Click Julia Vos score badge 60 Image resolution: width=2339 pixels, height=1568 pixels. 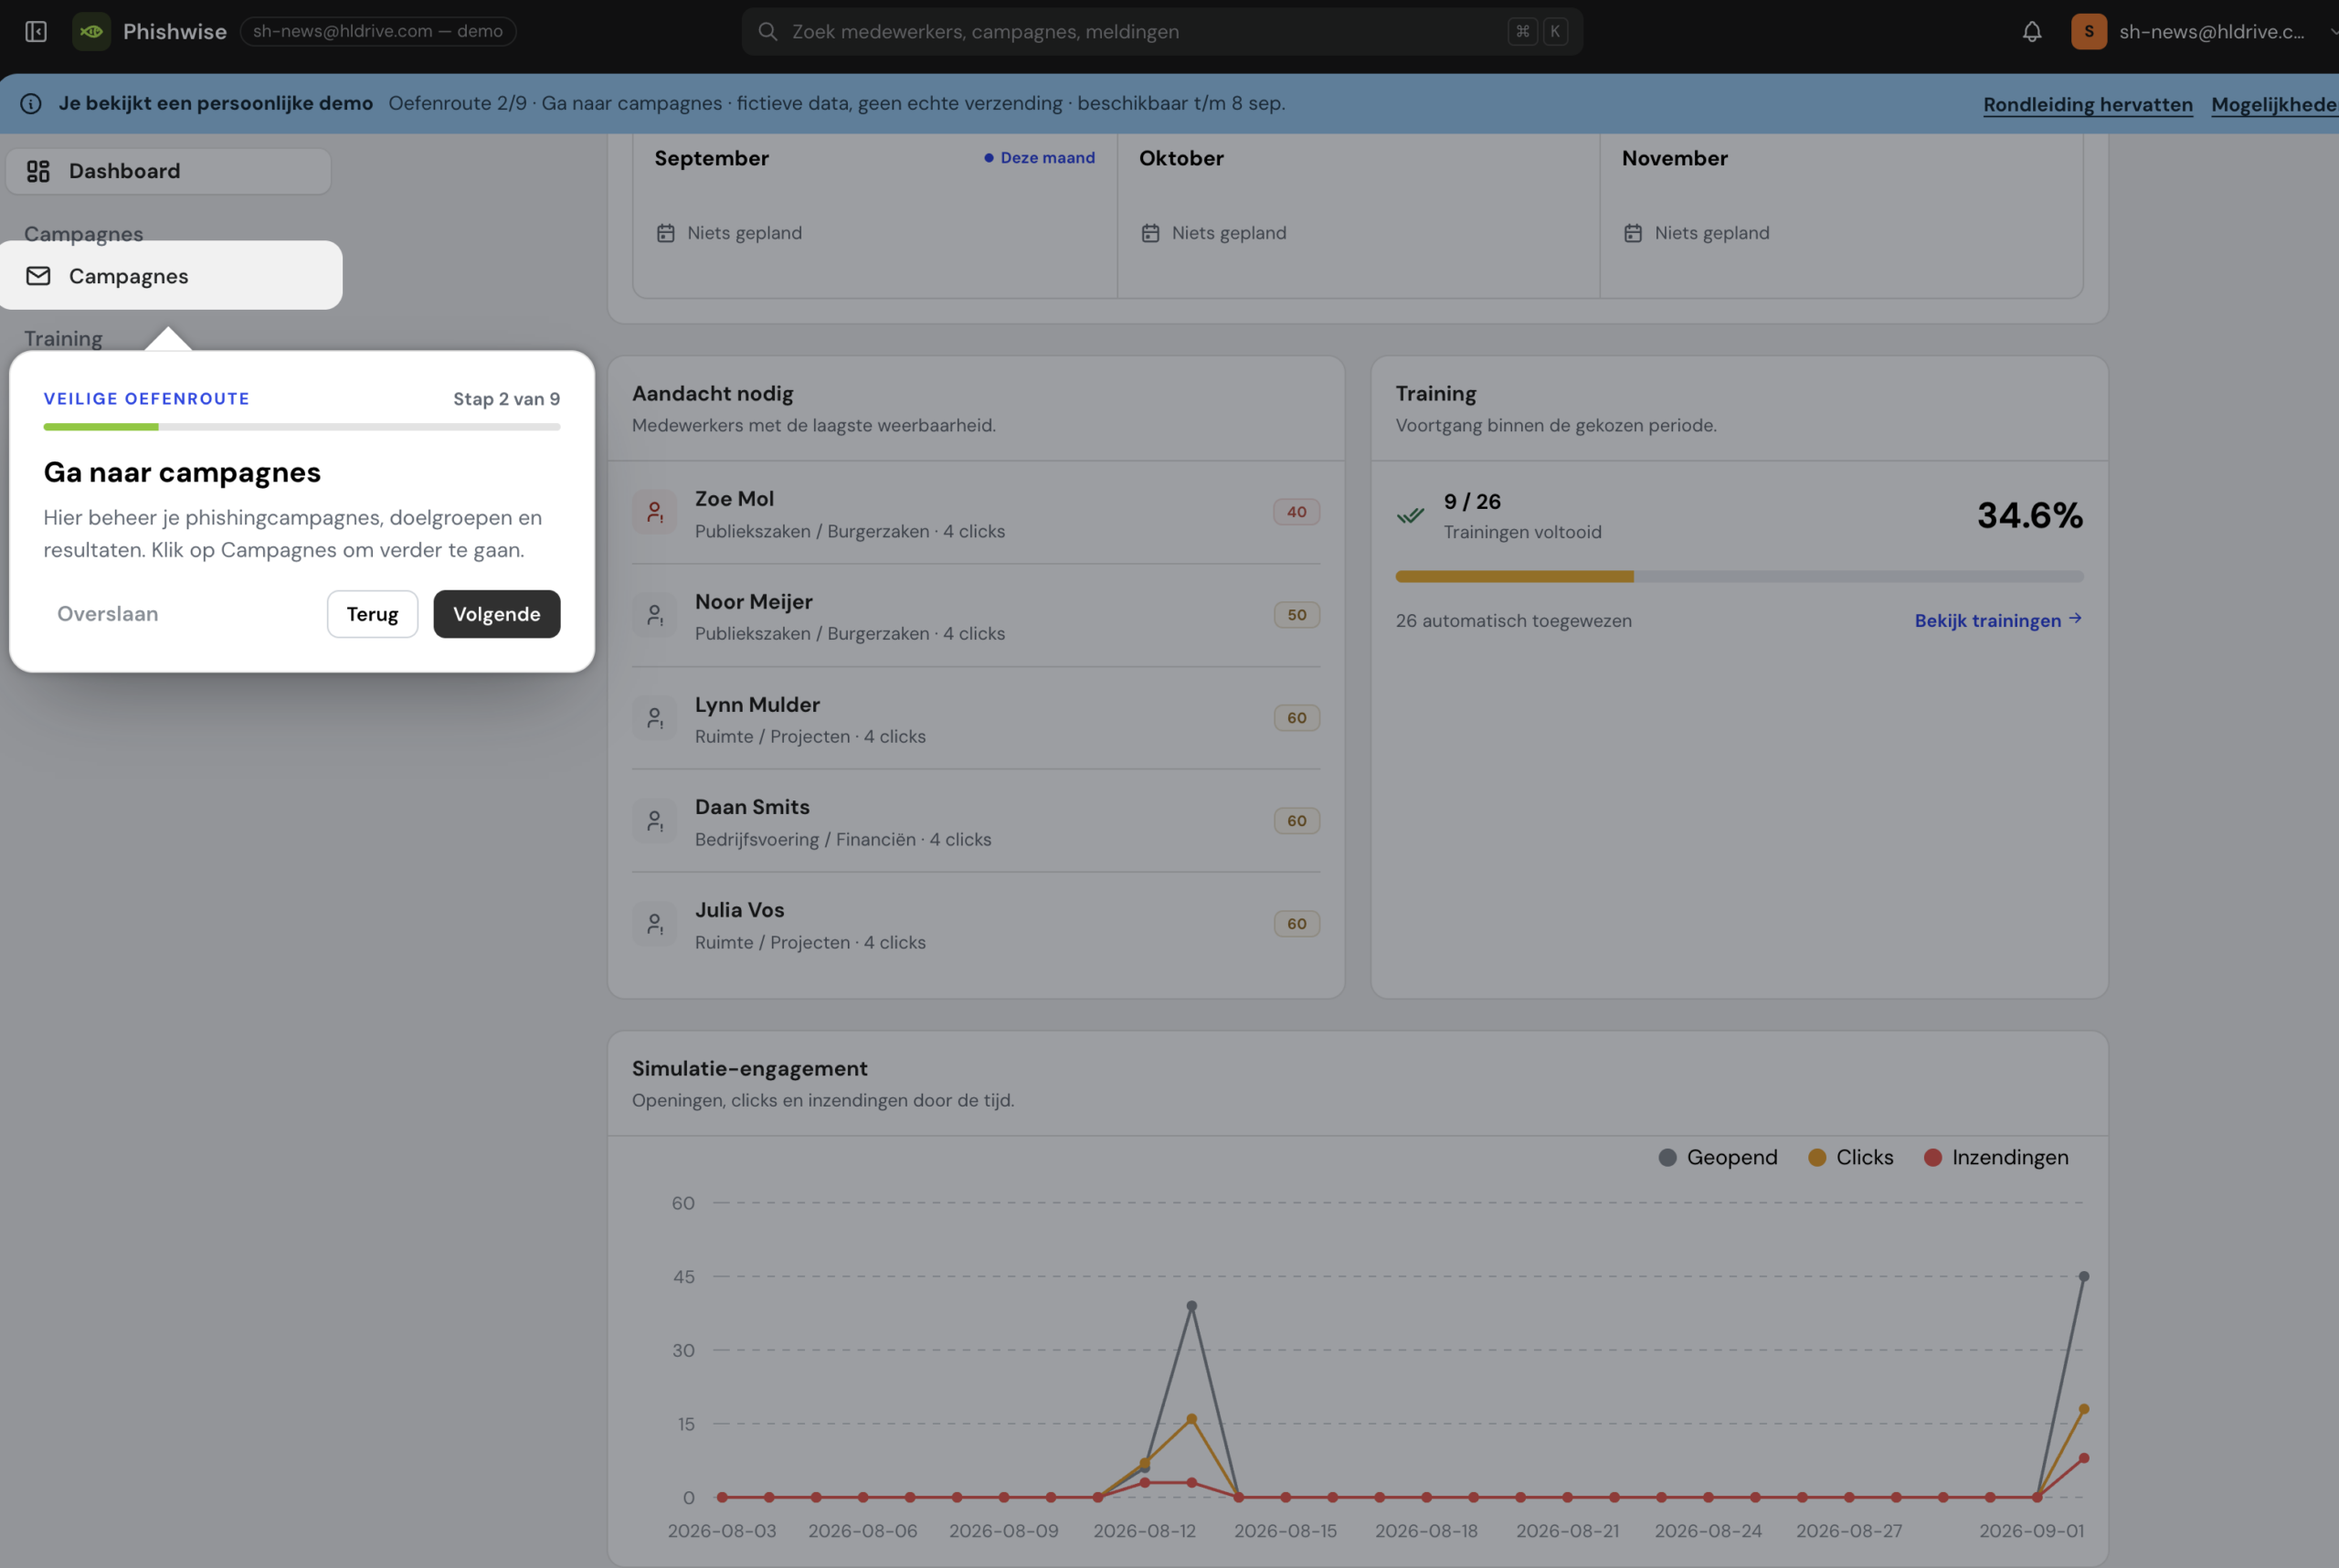pos(1297,924)
